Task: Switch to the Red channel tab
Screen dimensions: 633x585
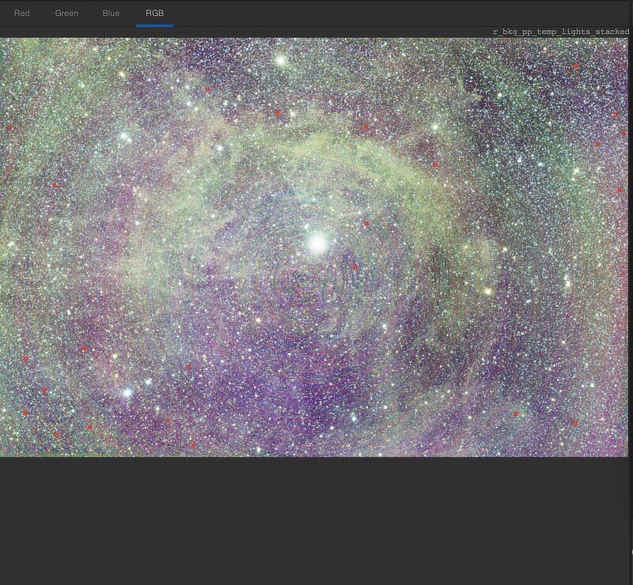Action: coord(22,13)
